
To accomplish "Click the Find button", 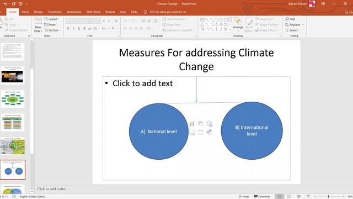I will 290,19.
